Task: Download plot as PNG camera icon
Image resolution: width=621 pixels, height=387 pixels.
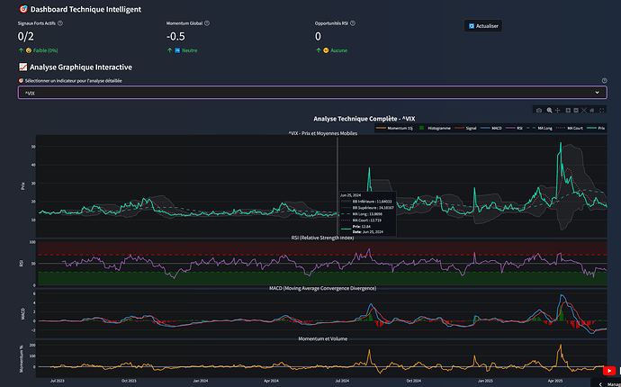Action: point(539,110)
